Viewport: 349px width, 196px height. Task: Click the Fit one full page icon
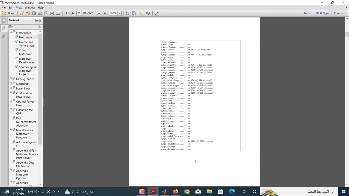(x=134, y=13)
